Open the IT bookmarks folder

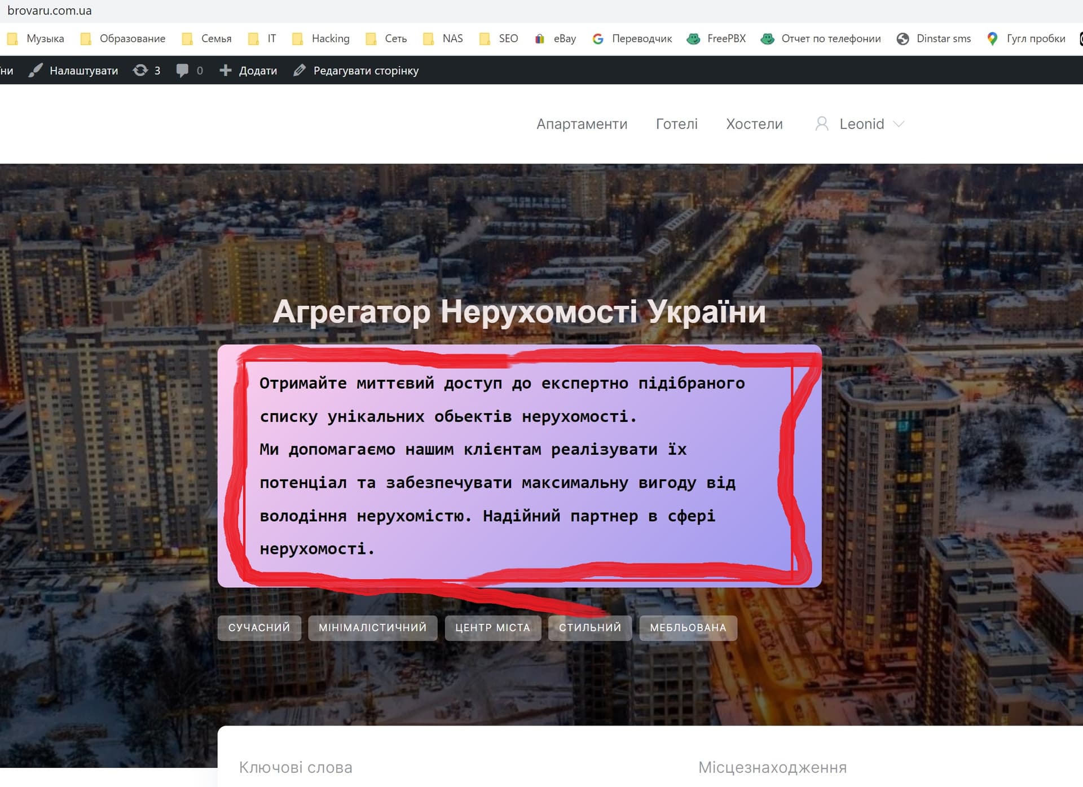(x=262, y=38)
